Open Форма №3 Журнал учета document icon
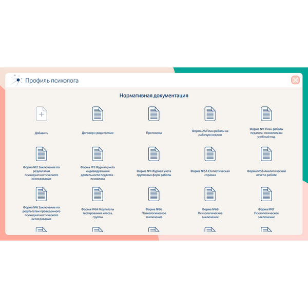The image size is (308, 308). [x=98, y=154]
